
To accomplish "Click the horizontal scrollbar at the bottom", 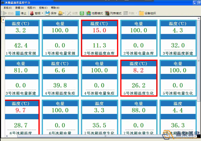I will [105, 136].
